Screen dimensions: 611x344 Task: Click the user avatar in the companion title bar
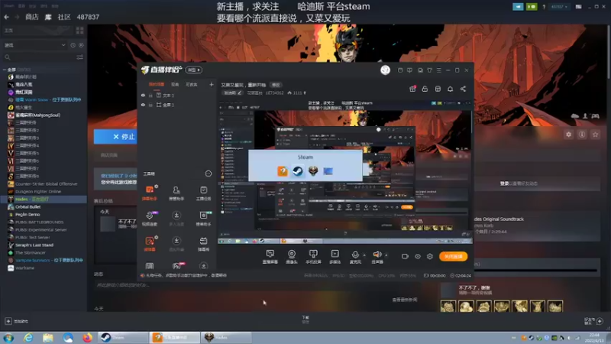tap(386, 70)
